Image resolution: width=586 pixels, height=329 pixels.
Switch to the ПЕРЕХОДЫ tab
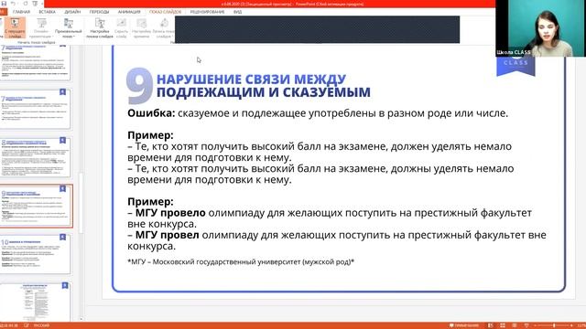coord(100,12)
